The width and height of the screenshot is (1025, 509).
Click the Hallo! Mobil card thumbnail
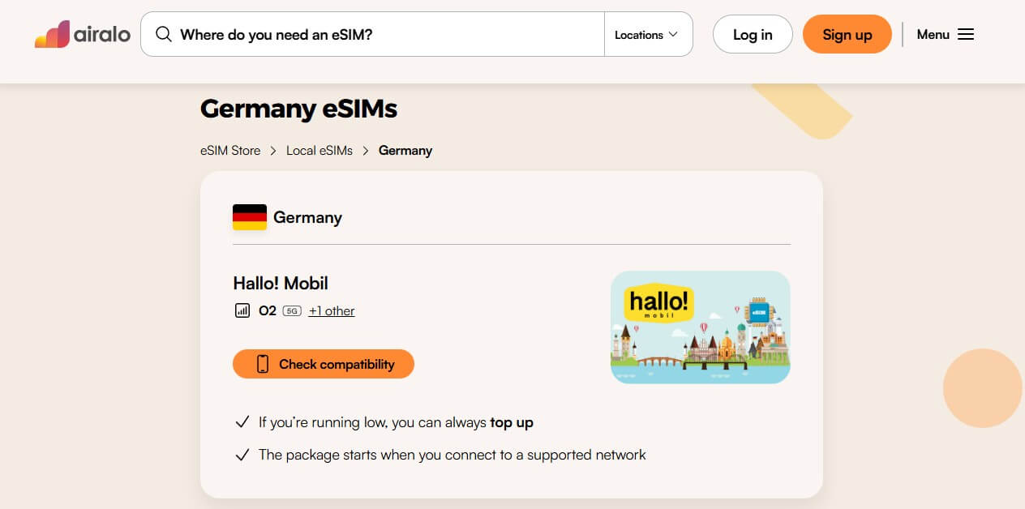pyautogui.click(x=700, y=327)
